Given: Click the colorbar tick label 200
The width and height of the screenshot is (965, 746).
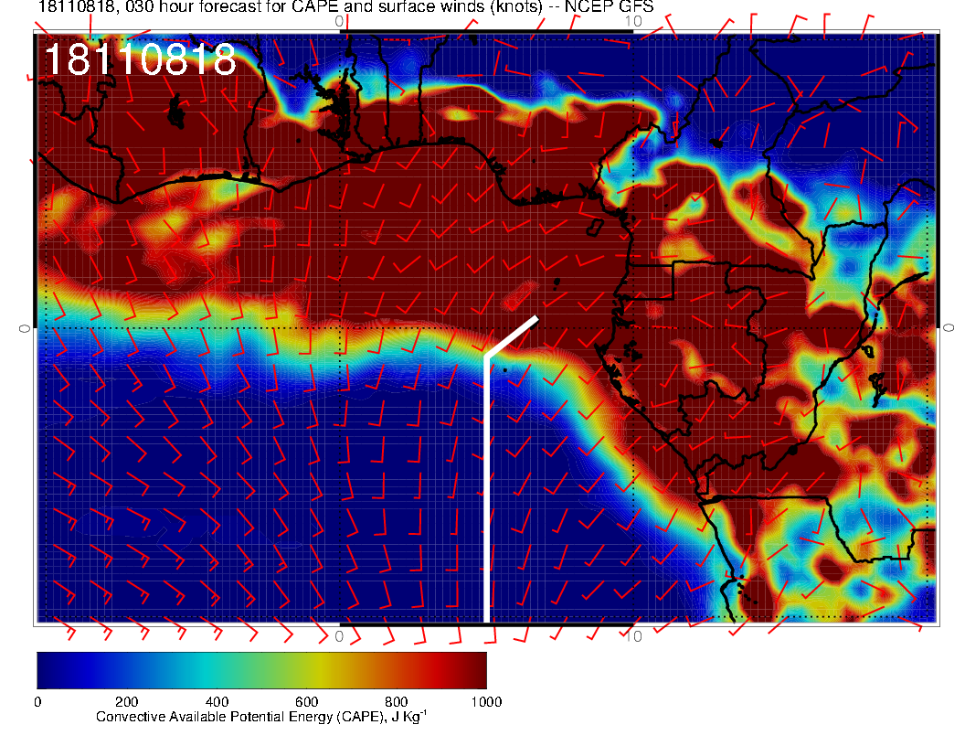Looking at the screenshot, I should pyautogui.click(x=127, y=702).
